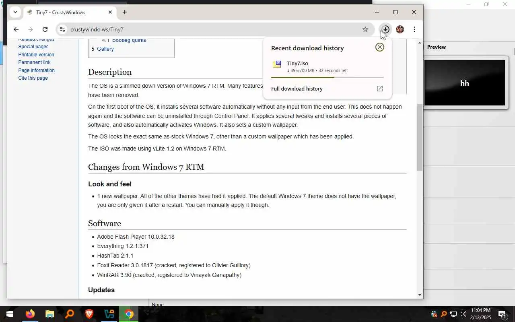This screenshot has width=515, height=322.
Task: Launch Firefox from the taskbar
Action: [x=30, y=314]
